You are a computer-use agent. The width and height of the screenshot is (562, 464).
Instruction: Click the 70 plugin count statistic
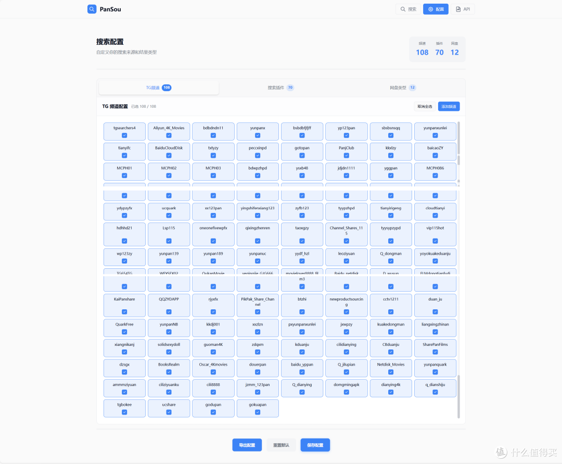[x=439, y=53]
